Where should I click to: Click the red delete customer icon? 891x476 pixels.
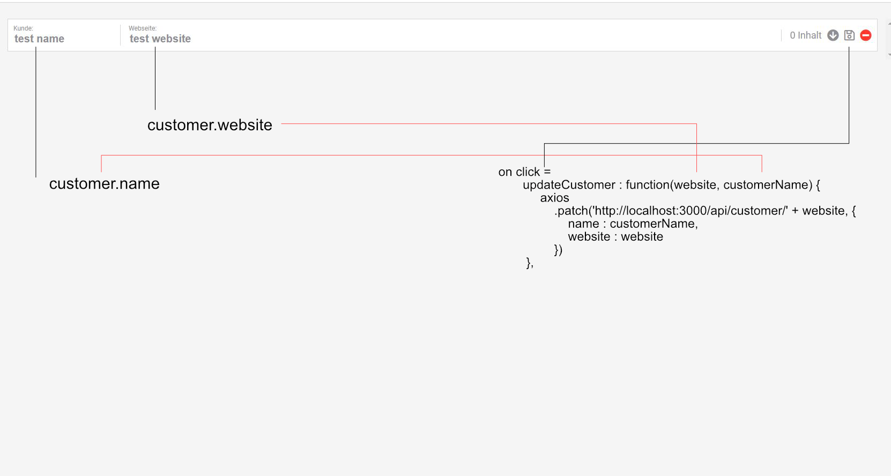(x=866, y=35)
